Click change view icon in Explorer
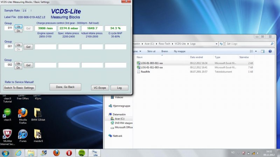This screenshot has width=280, height=157. [x=251, y=51]
